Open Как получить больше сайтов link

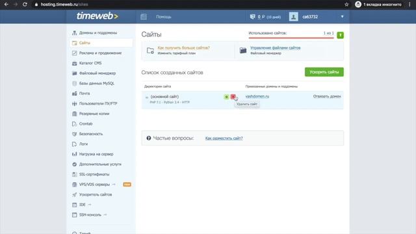pyautogui.click(x=183, y=47)
